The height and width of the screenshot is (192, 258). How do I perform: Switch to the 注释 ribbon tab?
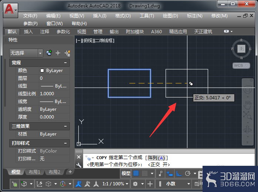pos(45,31)
